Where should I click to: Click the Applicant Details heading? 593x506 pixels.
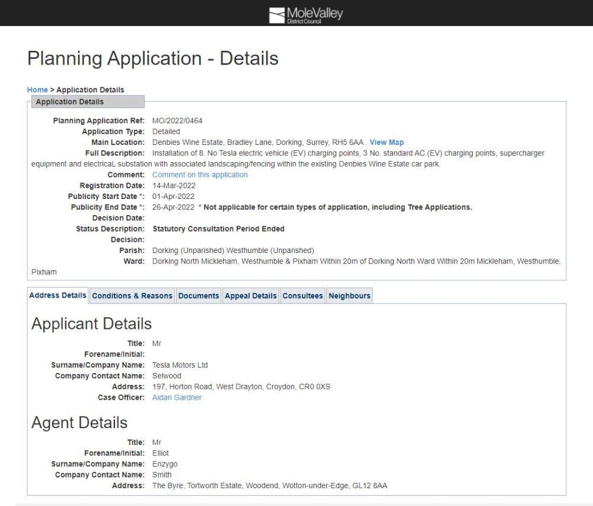(x=91, y=324)
